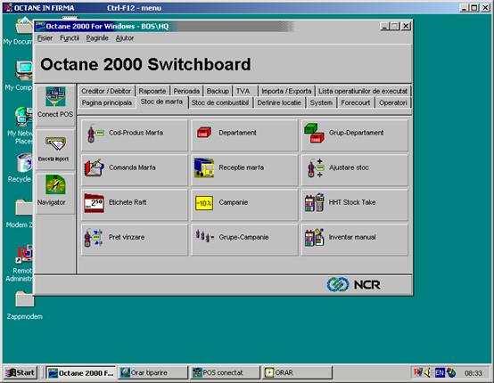The height and width of the screenshot is (383, 494).
Task: Click the Grupe-Campanie bottles icon
Action: coord(205,236)
